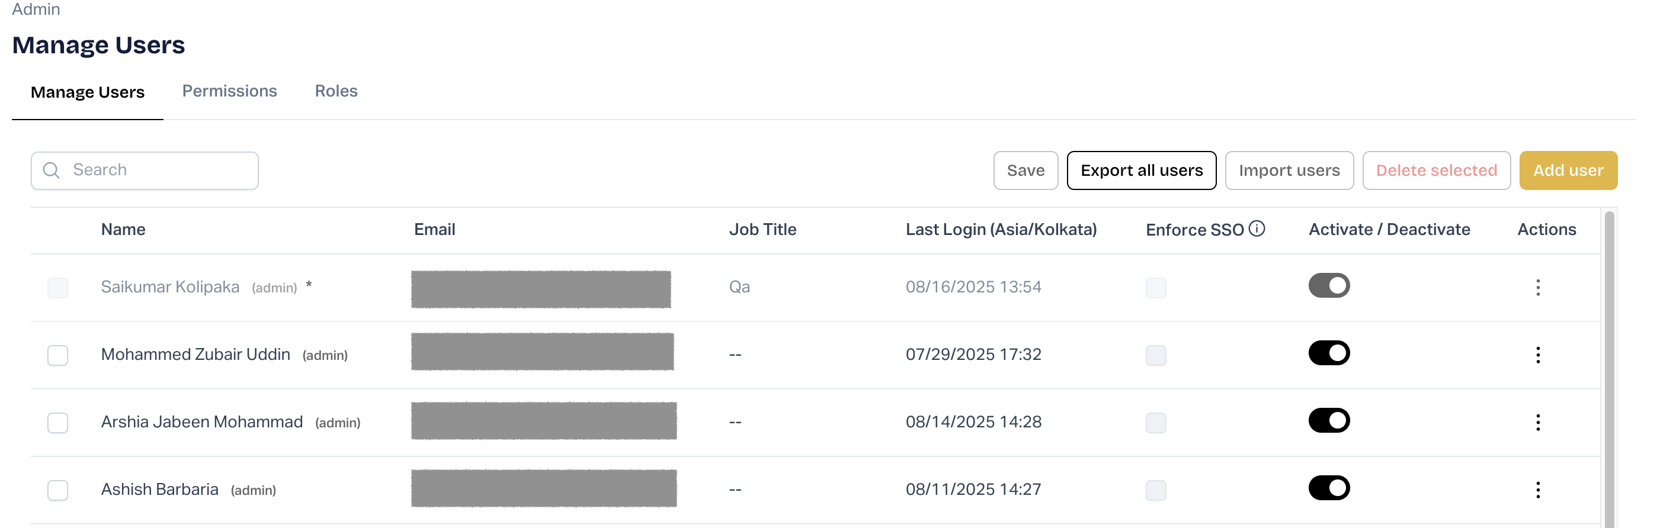Image resolution: width=1660 pixels, height=528 pixels.
Task: Toggle activation for Arshia Jabeen Mohammad
Action: coord(1328,420)
